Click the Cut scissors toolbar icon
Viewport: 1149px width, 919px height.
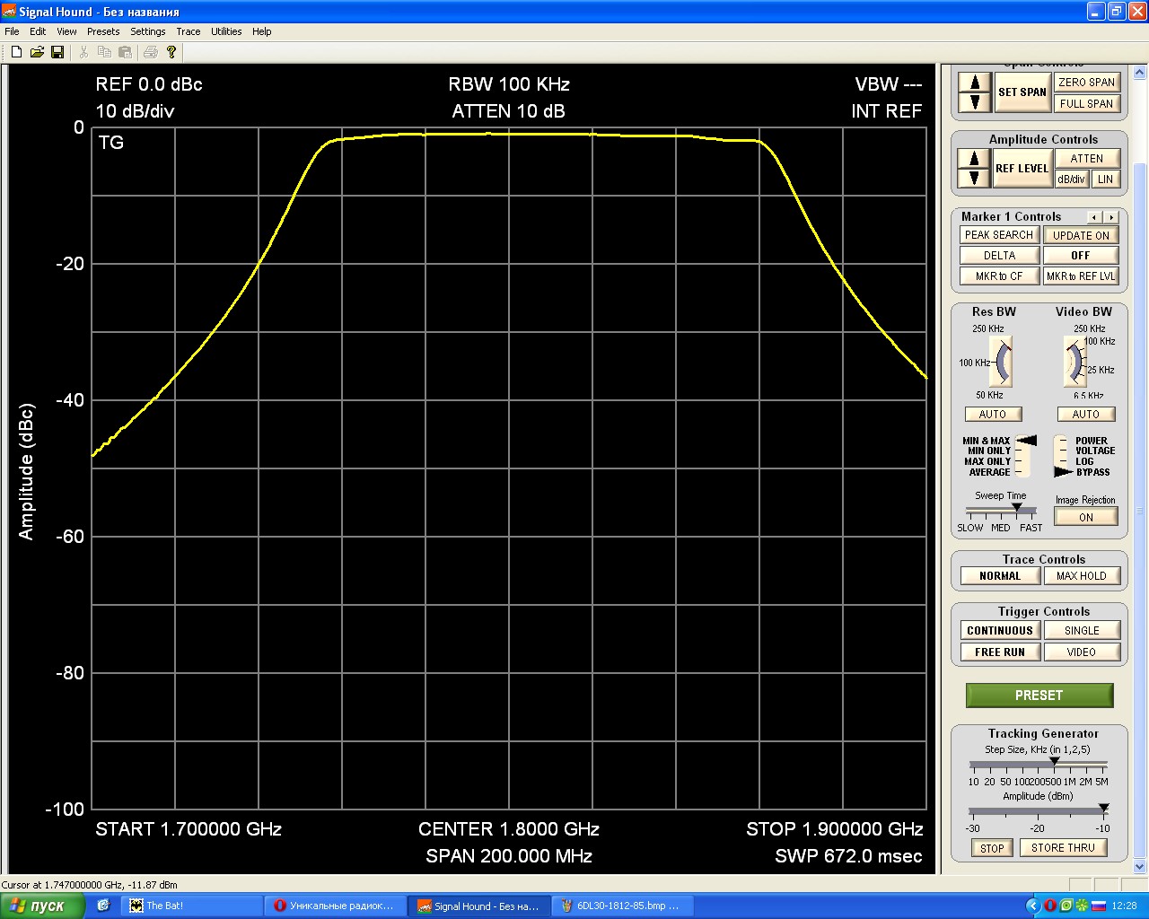(84, 52)
